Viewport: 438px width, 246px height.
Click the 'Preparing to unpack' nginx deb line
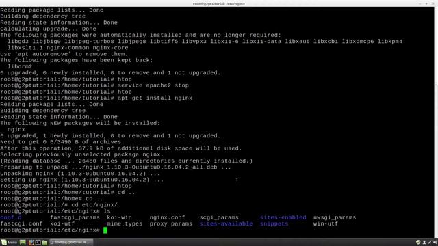[116, 167]
